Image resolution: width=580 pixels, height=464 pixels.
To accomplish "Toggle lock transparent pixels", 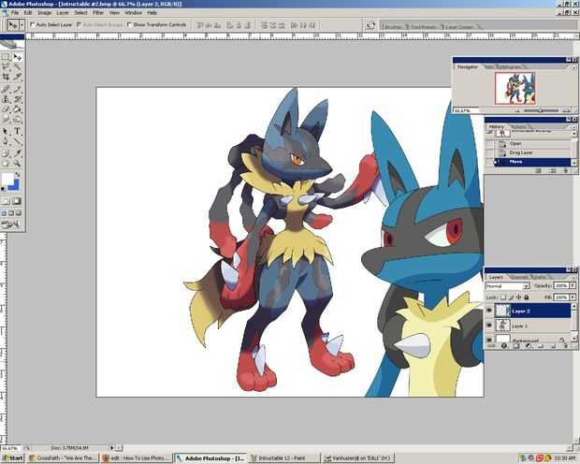I will 503,297.
